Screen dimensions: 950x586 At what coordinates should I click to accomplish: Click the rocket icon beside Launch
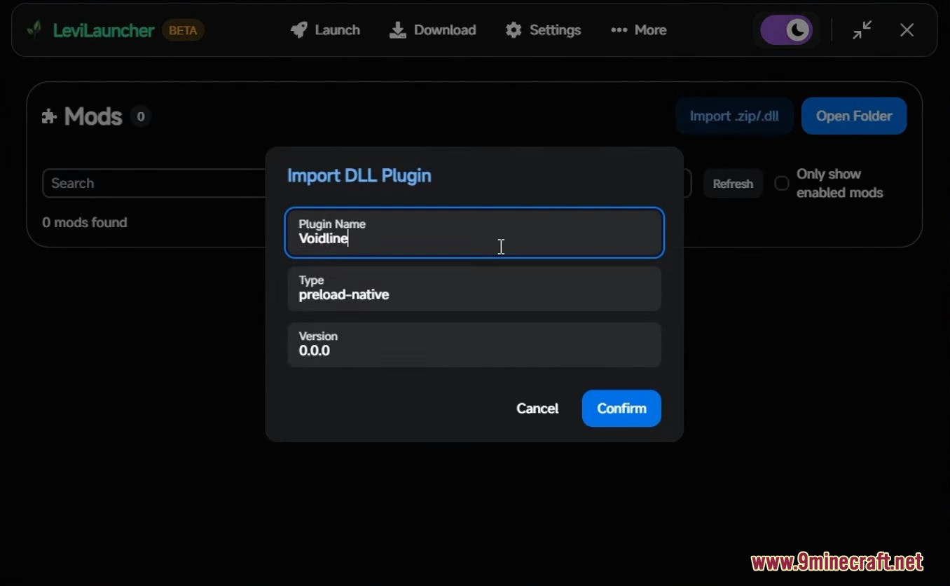point(299,30)
